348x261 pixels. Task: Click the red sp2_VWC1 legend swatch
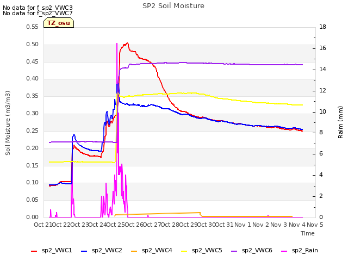click(x=34, y=251)
